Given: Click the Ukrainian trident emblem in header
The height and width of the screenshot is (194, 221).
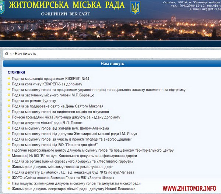Looking at the screenshot, I should (136, 8).
